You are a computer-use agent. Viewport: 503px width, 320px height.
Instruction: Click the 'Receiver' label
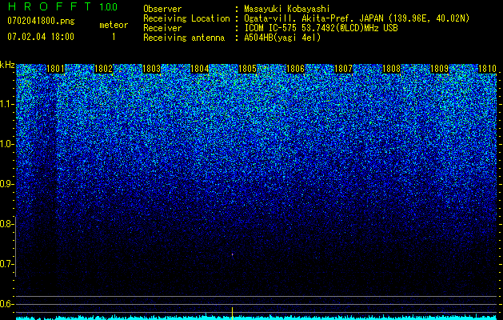click(162, 28)
